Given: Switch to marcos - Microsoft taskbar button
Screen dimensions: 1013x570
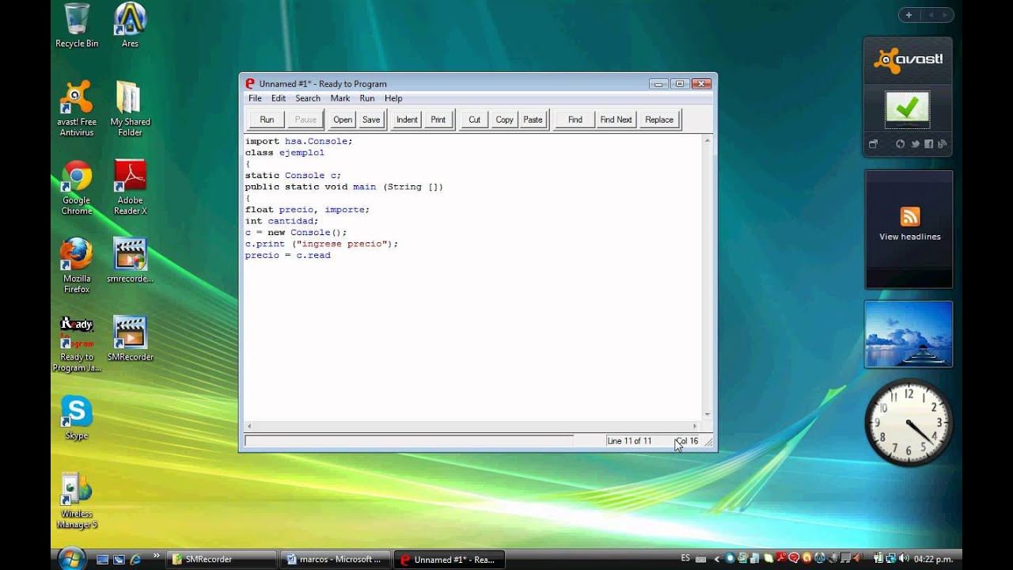Looking at the screenshot, I should 336,559.
